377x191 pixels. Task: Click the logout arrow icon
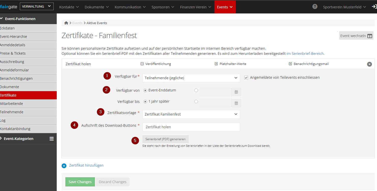pyautogui.click(x=374, y=7)
